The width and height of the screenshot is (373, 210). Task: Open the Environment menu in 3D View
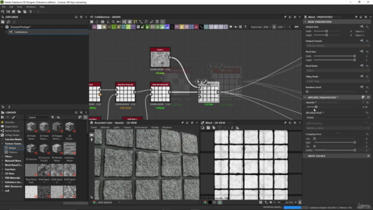pos(141,127)
